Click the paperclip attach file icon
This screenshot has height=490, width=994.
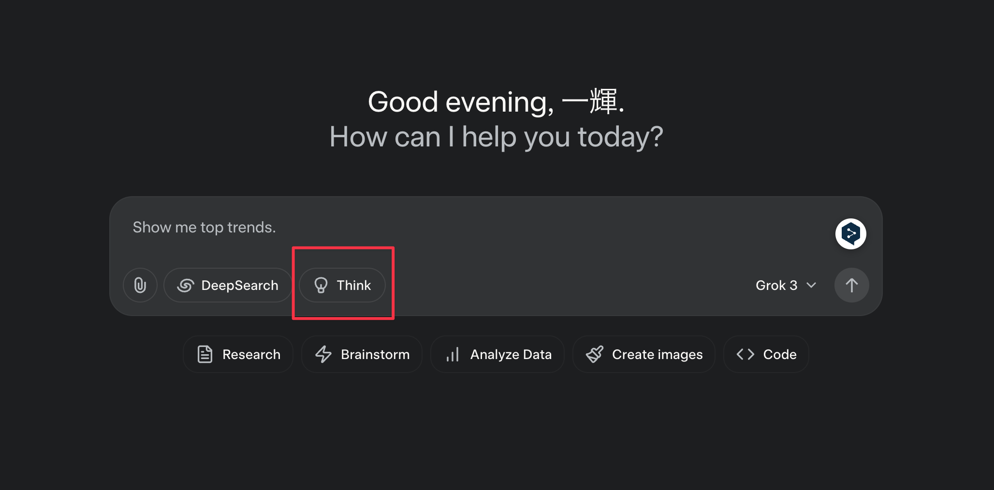coord(140,285)
